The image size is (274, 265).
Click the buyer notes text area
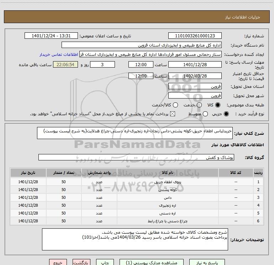click(135, 239)
